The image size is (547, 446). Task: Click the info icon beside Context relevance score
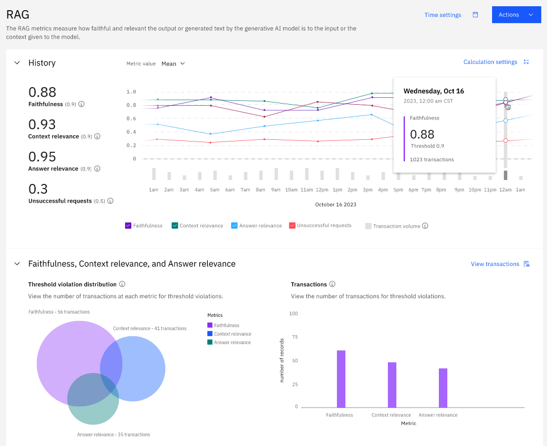[97, 136]
